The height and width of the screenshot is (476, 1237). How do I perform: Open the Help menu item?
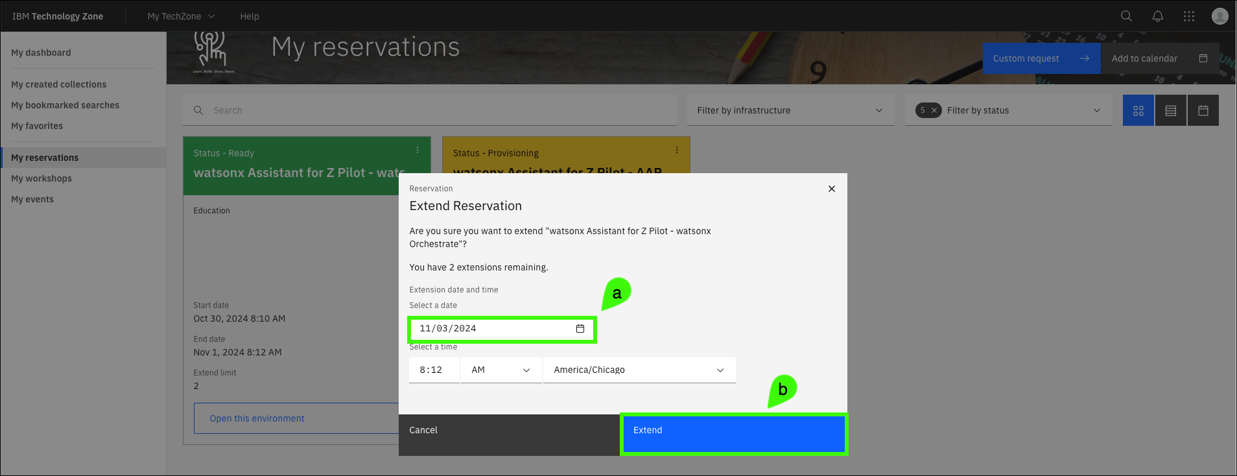pyautogui.click(x=249, y=16)
